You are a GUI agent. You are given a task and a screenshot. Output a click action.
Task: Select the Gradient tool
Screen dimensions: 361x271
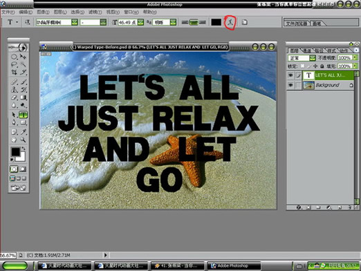pos(23,97)
